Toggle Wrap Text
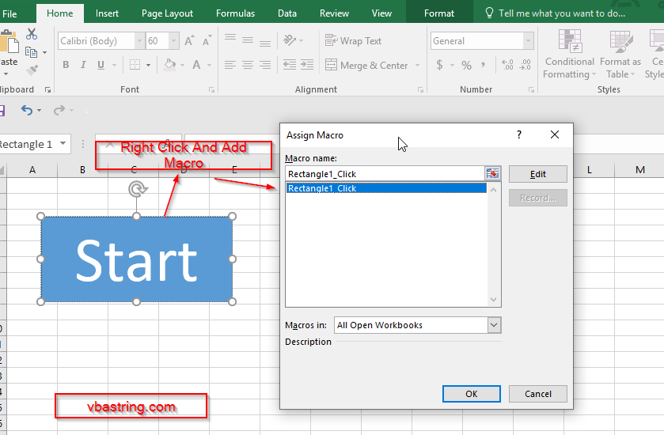 coord(354,41)
